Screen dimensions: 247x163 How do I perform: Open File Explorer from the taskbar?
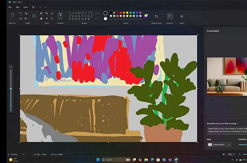(x=146, y=160)
